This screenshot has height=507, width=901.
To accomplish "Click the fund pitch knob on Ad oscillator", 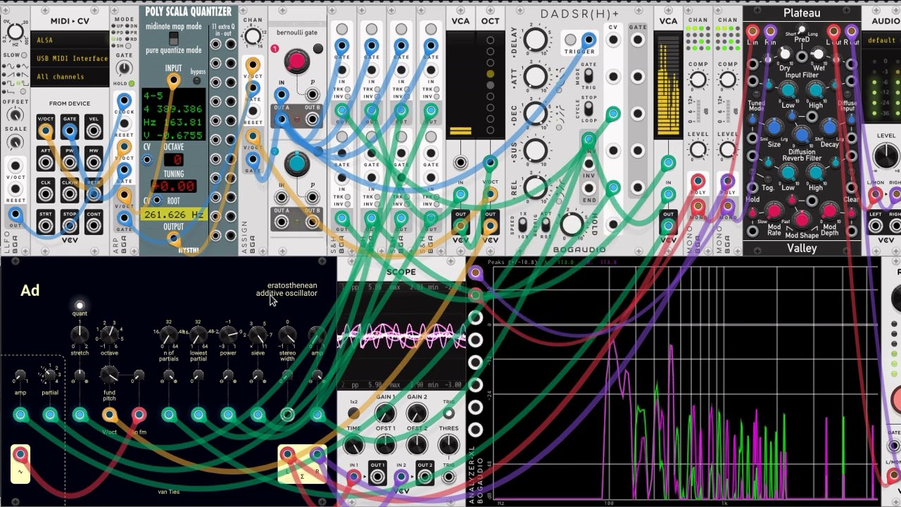I will tap(109, 375).
